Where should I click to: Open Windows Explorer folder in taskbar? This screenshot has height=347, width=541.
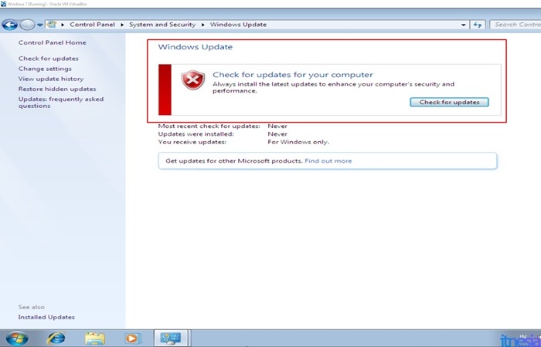[94, 338]
